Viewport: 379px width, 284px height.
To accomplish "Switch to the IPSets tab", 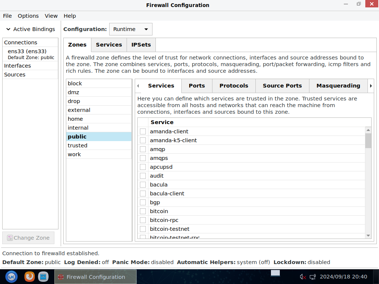I will click(141, 45).
